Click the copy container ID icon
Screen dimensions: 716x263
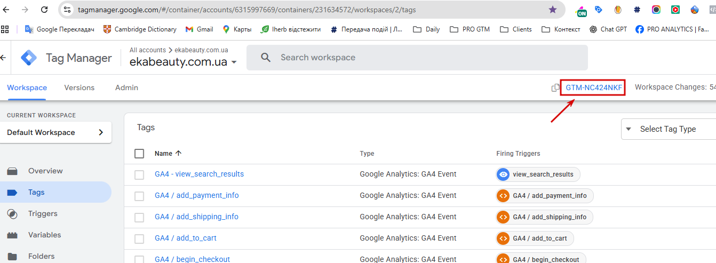(x=555, y=87)
